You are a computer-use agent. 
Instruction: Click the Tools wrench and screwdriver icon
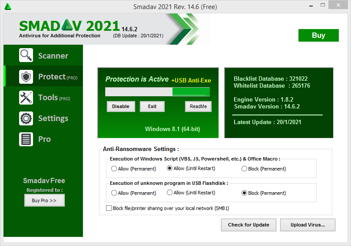click(x=26, y=98)
